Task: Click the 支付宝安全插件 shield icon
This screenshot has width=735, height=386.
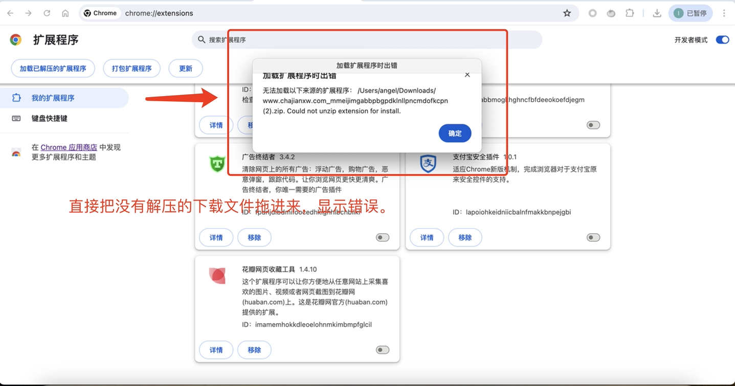Action: click(428, 164)
